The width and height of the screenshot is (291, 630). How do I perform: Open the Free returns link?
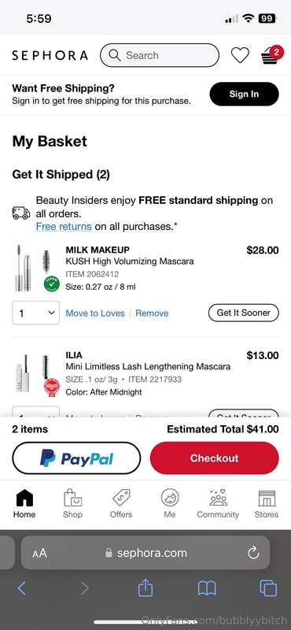64,226
